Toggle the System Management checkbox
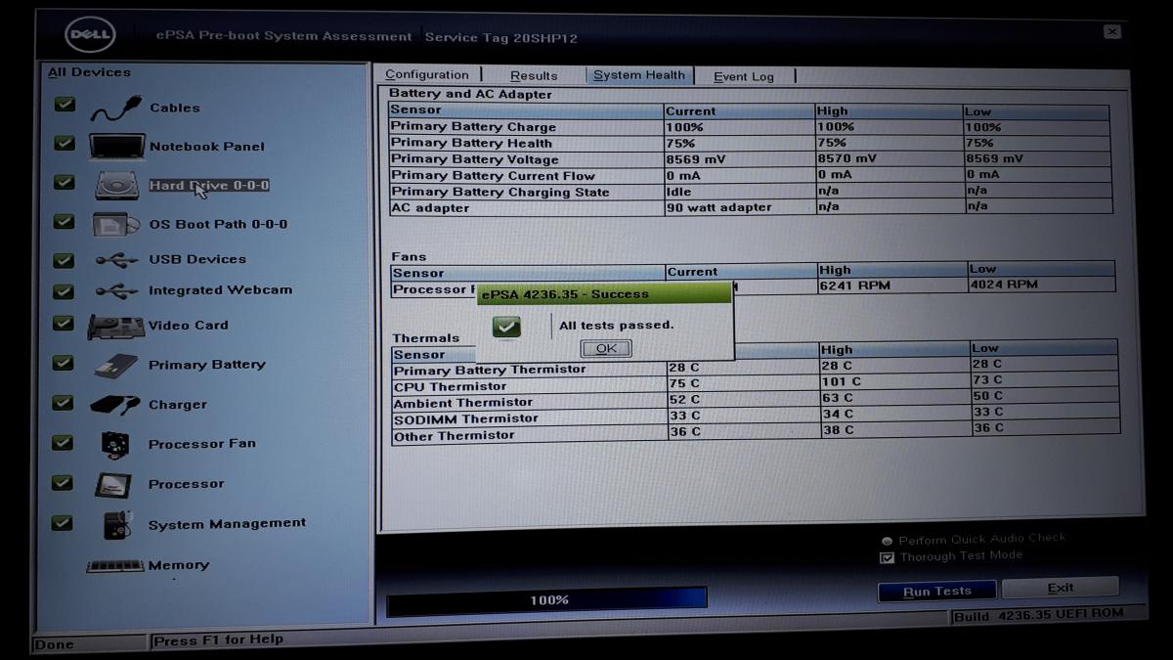1173x660 pixels. tap(63, 523)
